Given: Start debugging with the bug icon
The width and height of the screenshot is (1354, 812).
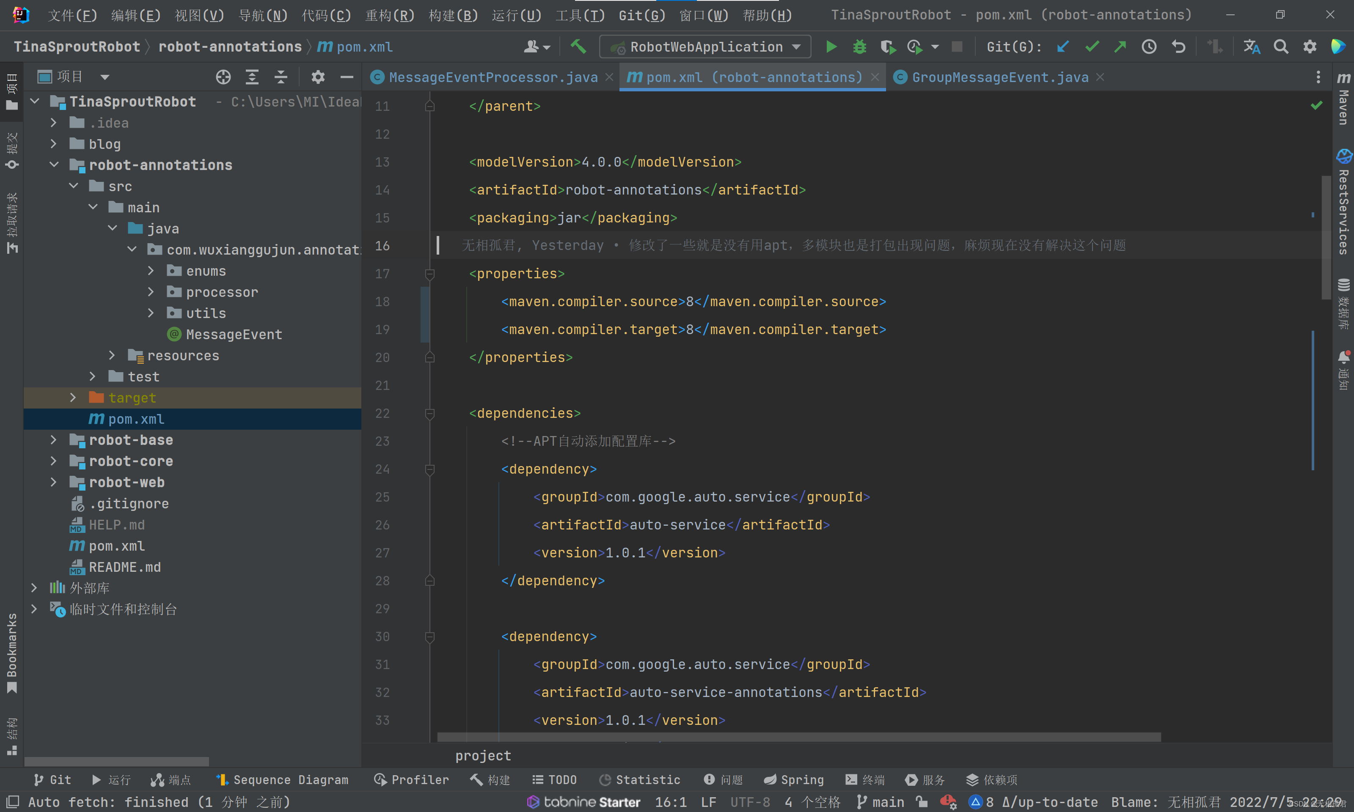Looking at the screenshot, I should click(859, 47).
